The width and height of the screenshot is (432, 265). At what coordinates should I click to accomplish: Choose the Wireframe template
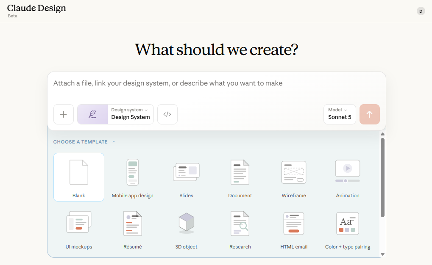click(294, 177)
